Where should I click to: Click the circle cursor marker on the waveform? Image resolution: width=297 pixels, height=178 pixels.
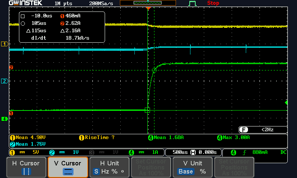click(154, 70)
